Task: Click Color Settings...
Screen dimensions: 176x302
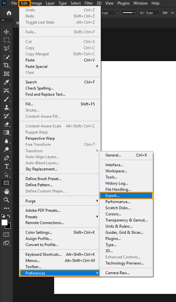Action: (x=60, y=232)
